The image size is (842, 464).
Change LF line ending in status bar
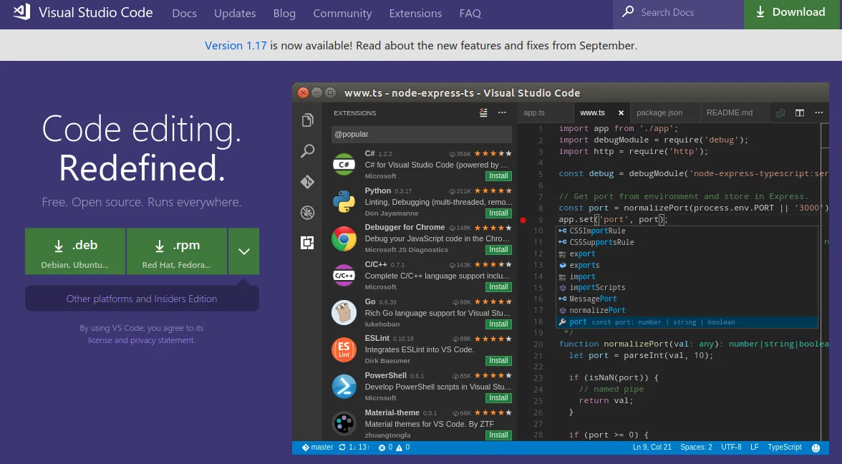pos(755,448)
